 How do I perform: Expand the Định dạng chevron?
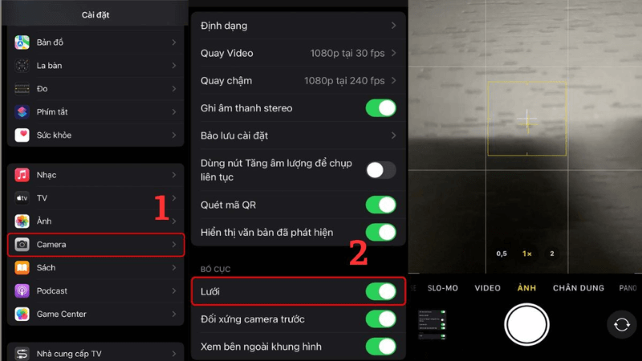point(393,26)
